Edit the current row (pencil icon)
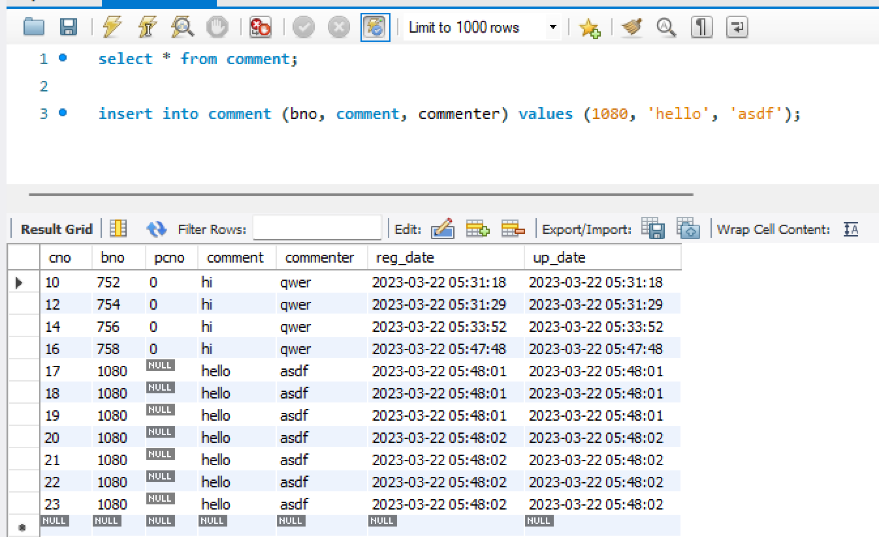The image size is (879, 537). click(442, 229)
